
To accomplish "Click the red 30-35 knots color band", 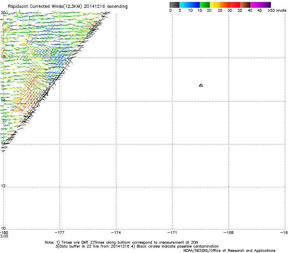I will pos(235,5).
